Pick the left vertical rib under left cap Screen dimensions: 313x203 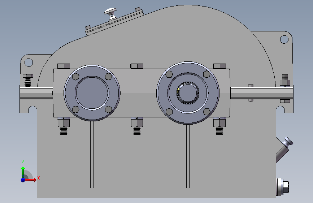(92, 154)
